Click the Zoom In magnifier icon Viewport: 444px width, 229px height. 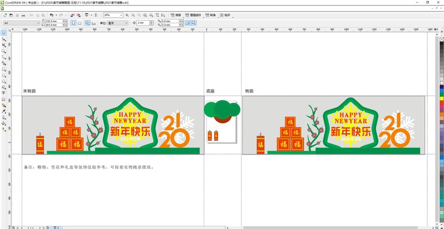point(127,15)
